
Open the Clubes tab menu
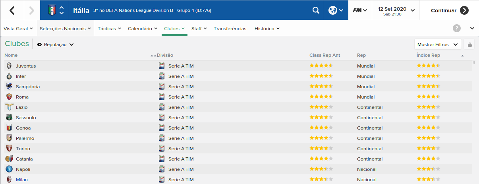tap(174, 29)
